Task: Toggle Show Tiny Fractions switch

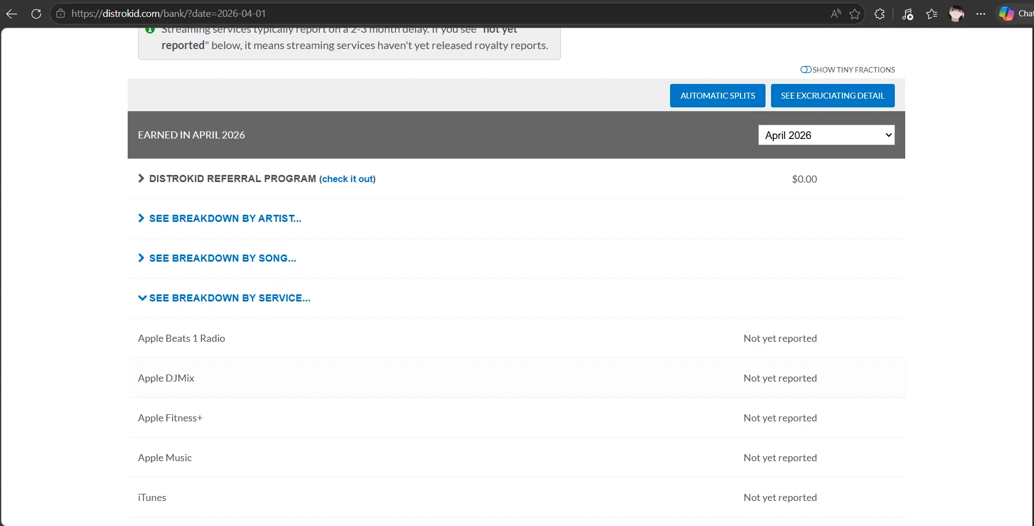Action: pyautogui.click(x=805, y=70)
